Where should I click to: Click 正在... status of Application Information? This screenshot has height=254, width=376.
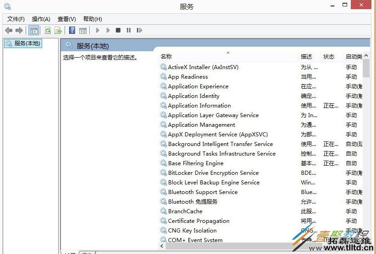331,105
